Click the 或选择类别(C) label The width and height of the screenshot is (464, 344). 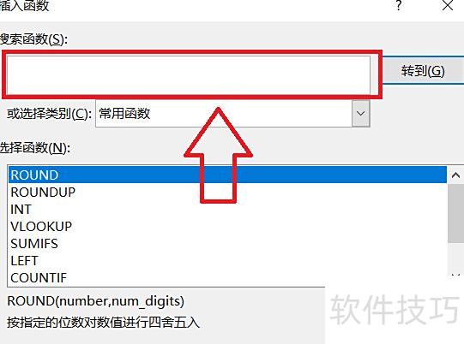click(x=49, y=114)
